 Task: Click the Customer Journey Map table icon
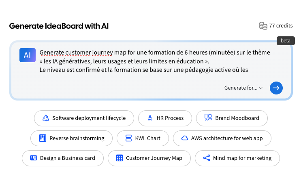[120, 158]
